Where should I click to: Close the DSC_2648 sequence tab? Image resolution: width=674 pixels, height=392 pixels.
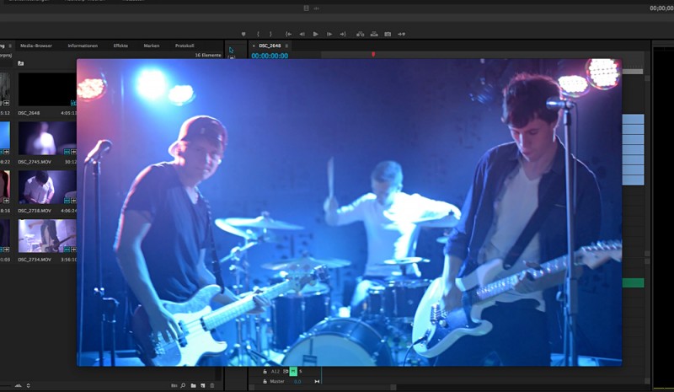[254, 46]
